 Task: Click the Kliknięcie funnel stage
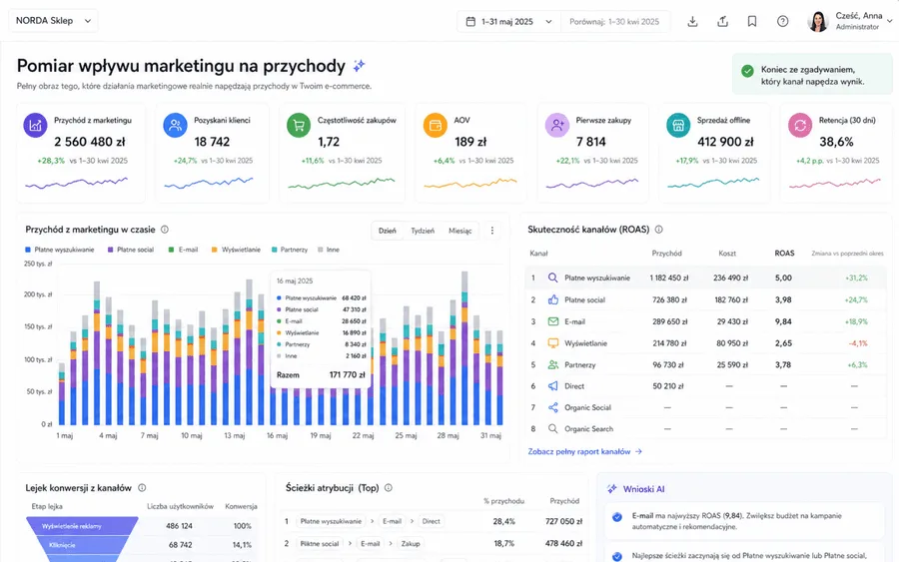point(82,545)
